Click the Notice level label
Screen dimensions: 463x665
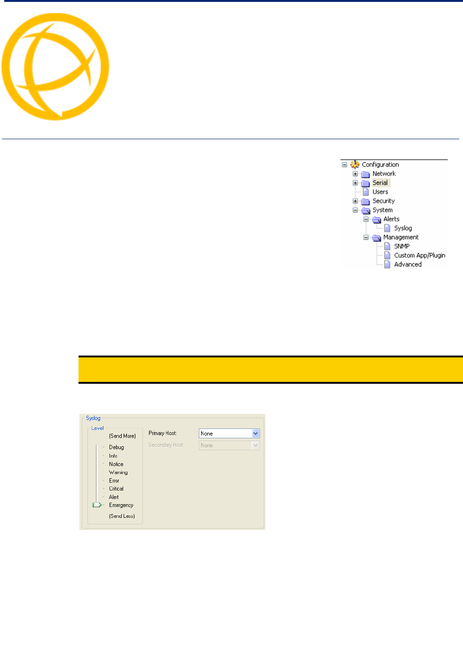point(116,464)
